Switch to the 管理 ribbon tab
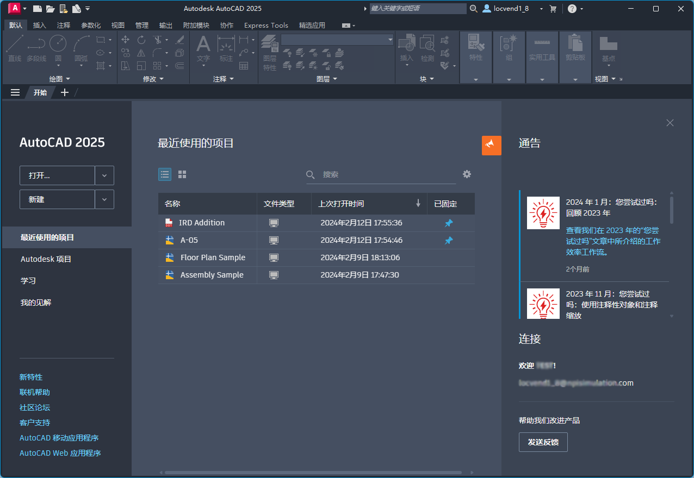The height and width of the screenshot is (478, 694). tap(142, 26)
